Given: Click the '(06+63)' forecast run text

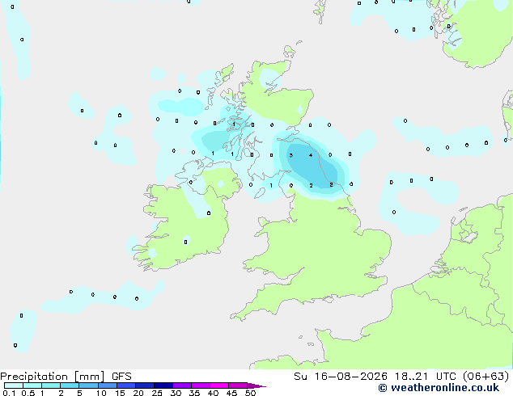Looking at the screenshot, I should point(486,377).
